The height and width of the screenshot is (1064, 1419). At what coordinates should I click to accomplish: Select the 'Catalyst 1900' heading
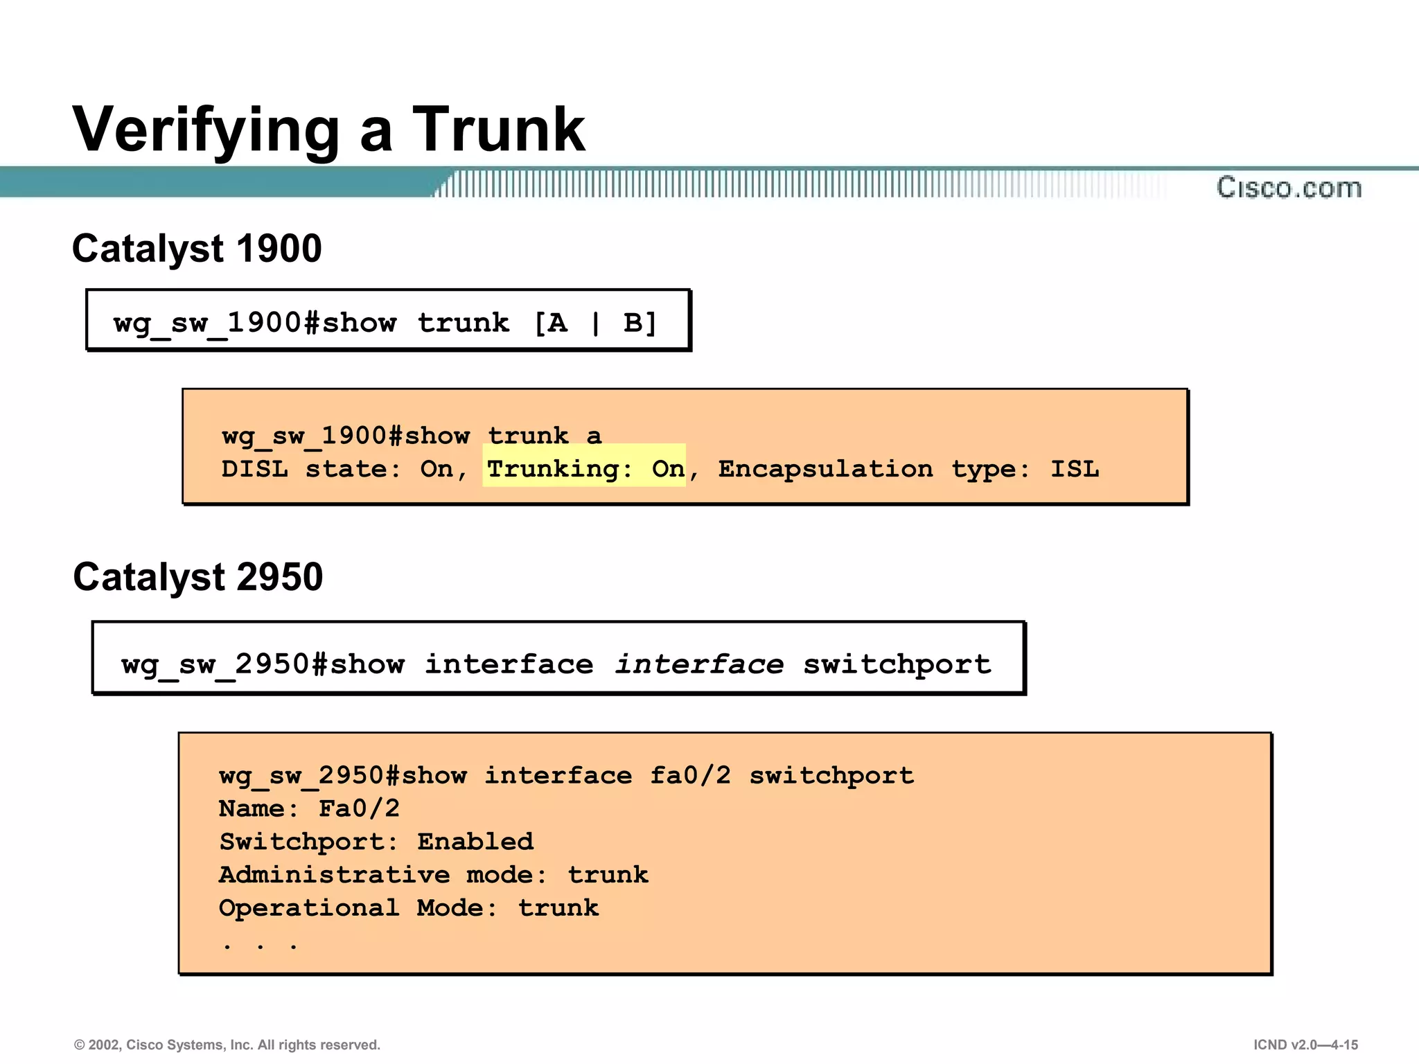[197, 249]
